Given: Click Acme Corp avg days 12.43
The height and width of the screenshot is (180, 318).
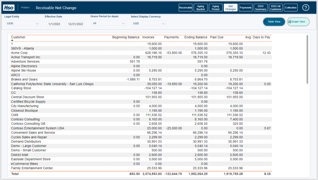Looking at the screenshot, I should [266, 53].
